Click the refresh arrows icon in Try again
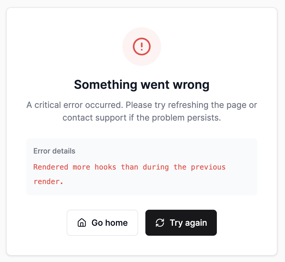This screenshot has width=285, height=262. pos(160,223)
